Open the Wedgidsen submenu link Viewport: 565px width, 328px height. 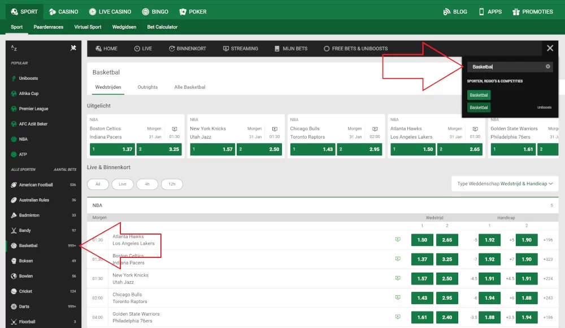coord(124,27)
